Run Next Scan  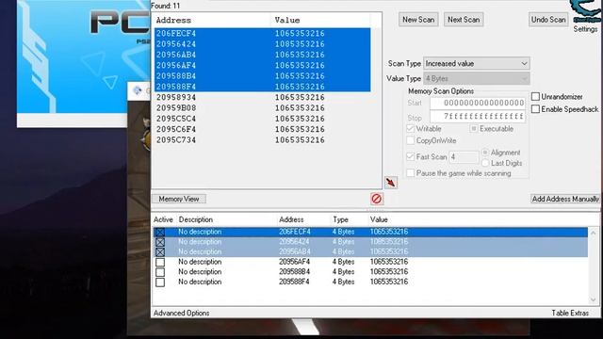[464, 20]
